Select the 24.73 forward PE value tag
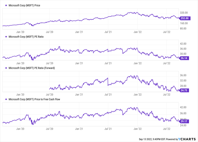Viewport: 198px width, 142px height. pos(184,90)
